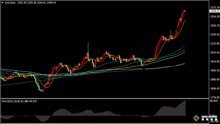Click the 2074.45 price scale value
Image resolution: width=220 pixels, height=124 pixels.
pyautogui.click(x=214, y=53)
